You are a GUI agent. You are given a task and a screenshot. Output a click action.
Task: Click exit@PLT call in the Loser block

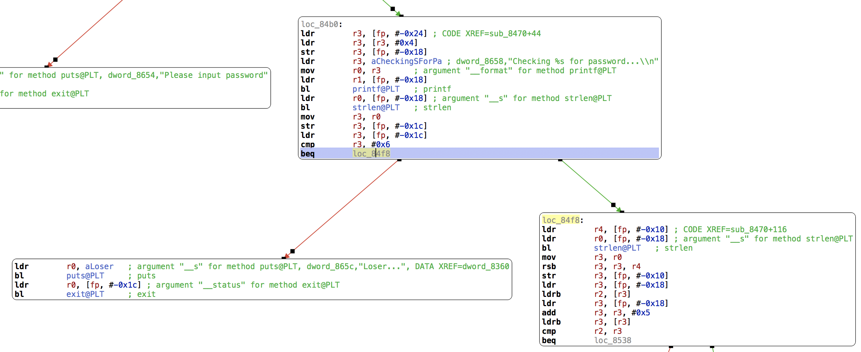[x=85, y=294]
